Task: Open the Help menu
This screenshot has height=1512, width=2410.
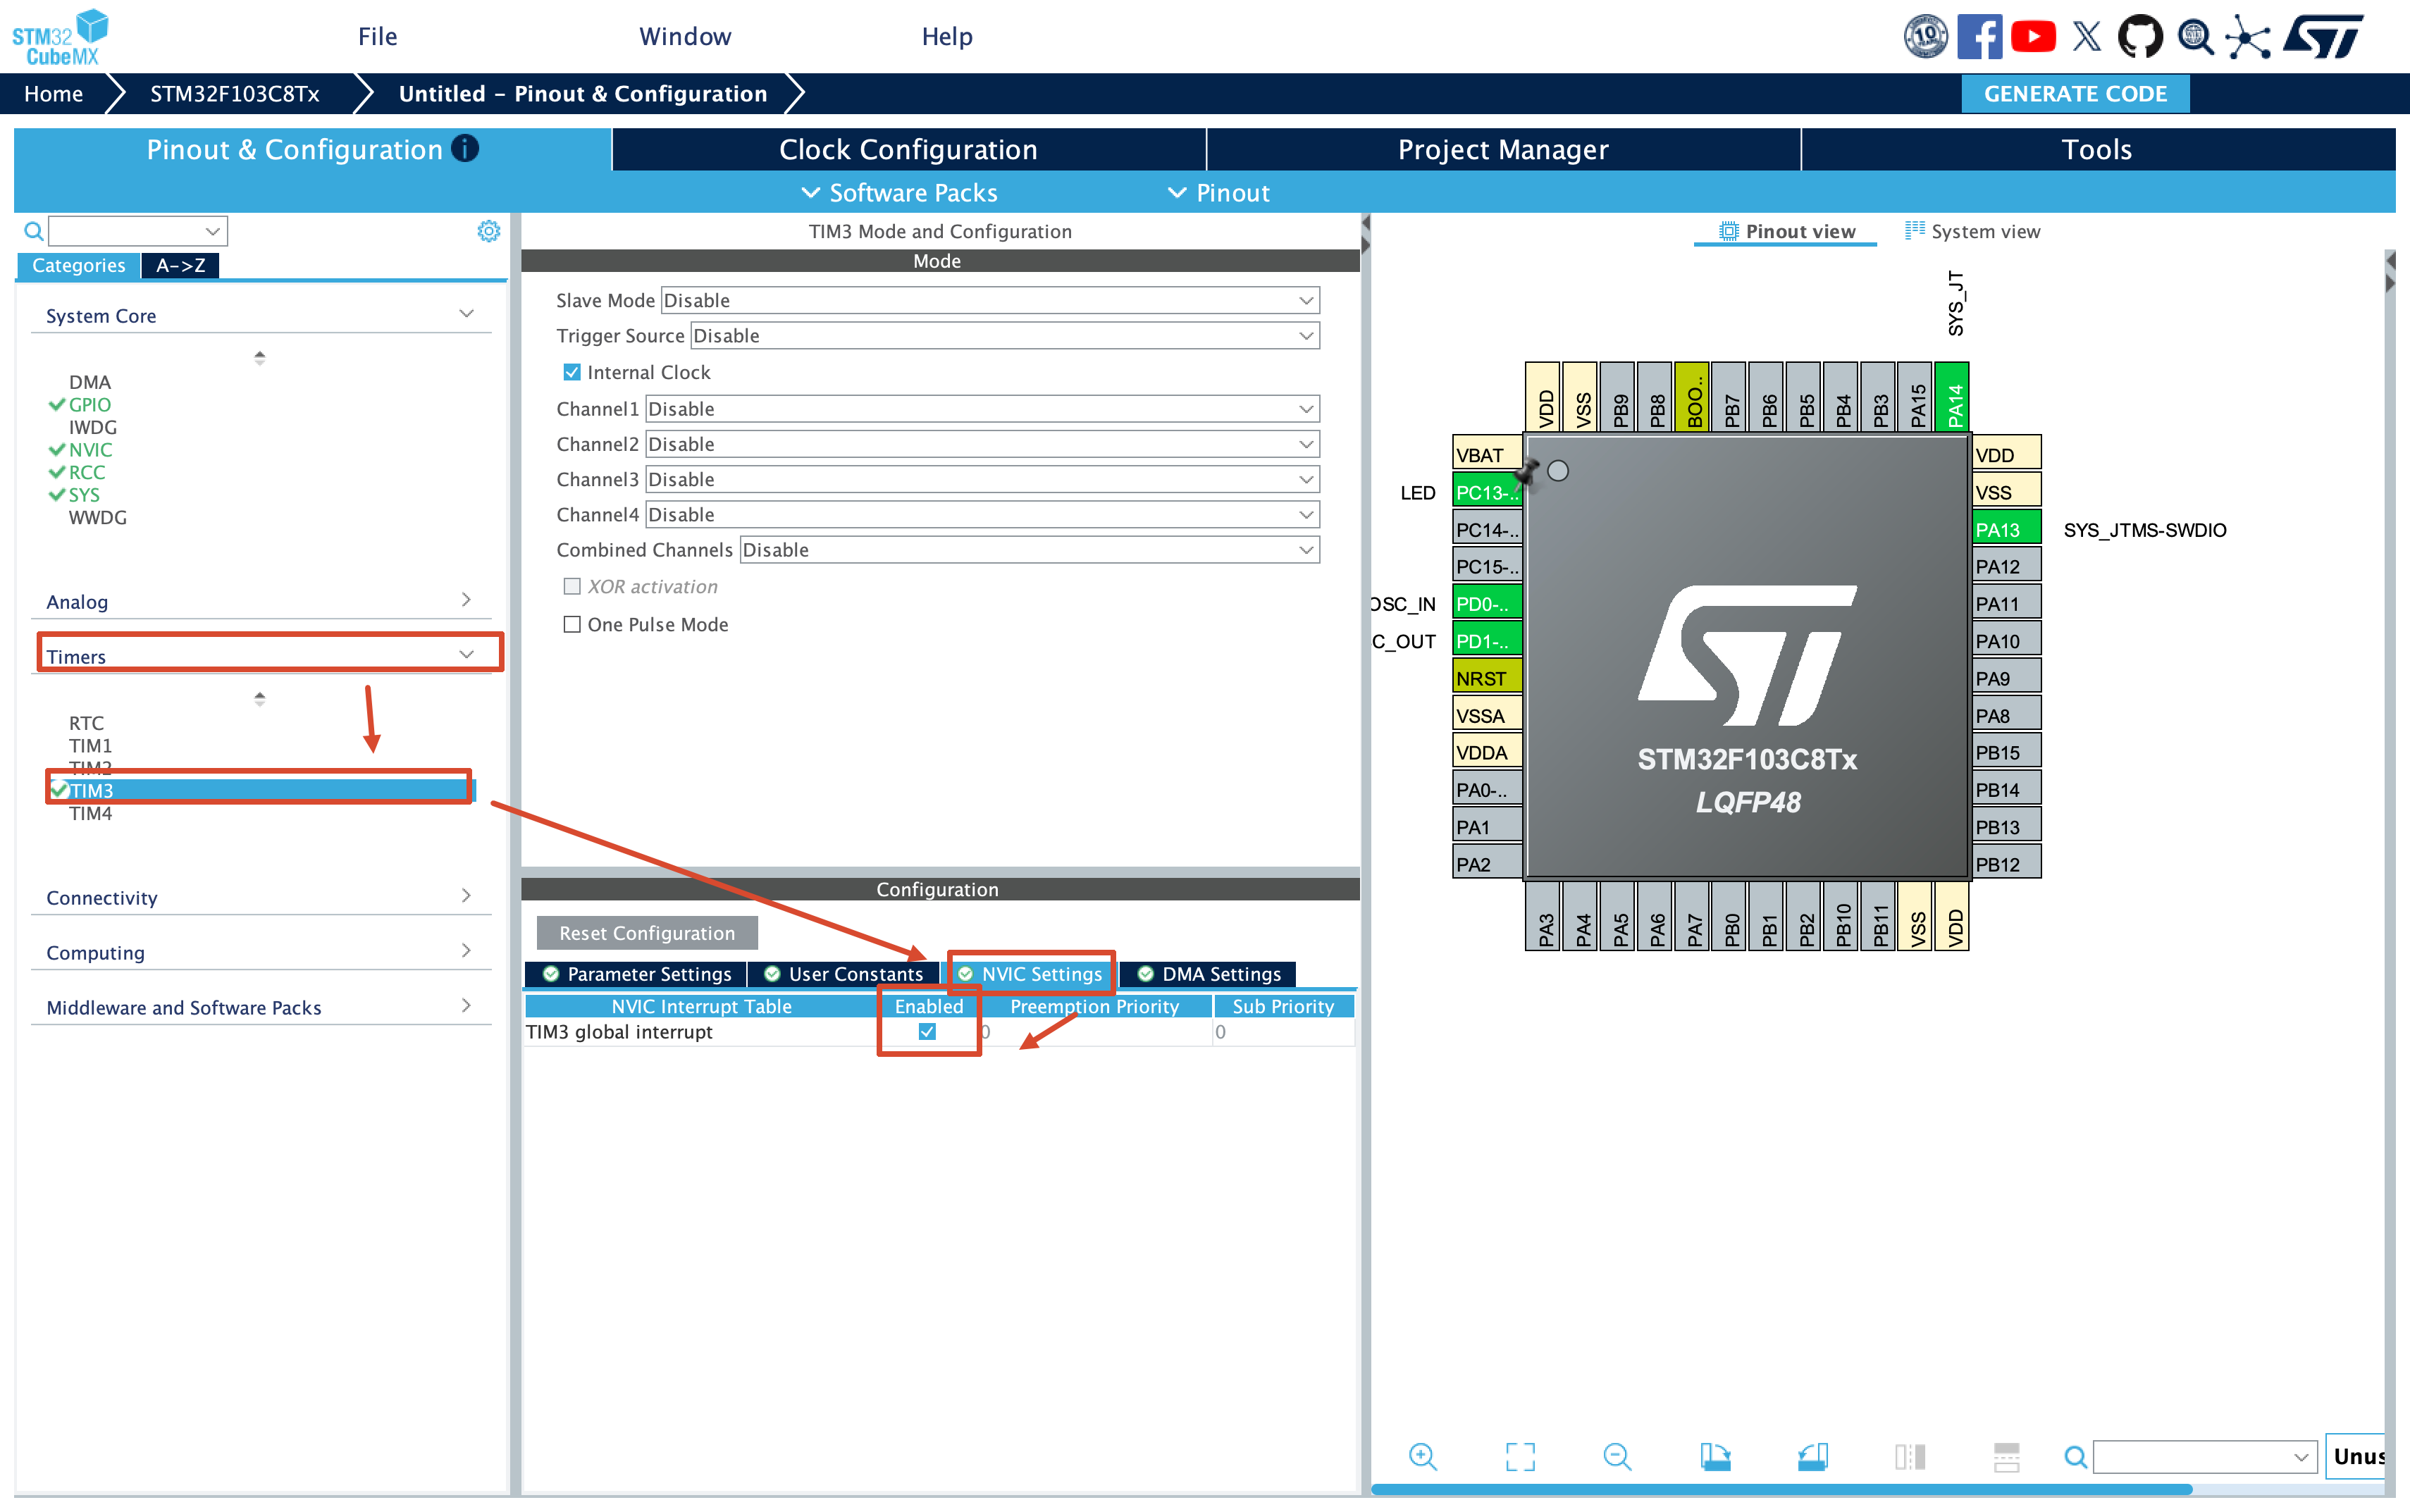Action: coord(947,37)
